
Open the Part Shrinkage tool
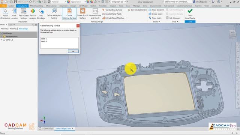41,14
